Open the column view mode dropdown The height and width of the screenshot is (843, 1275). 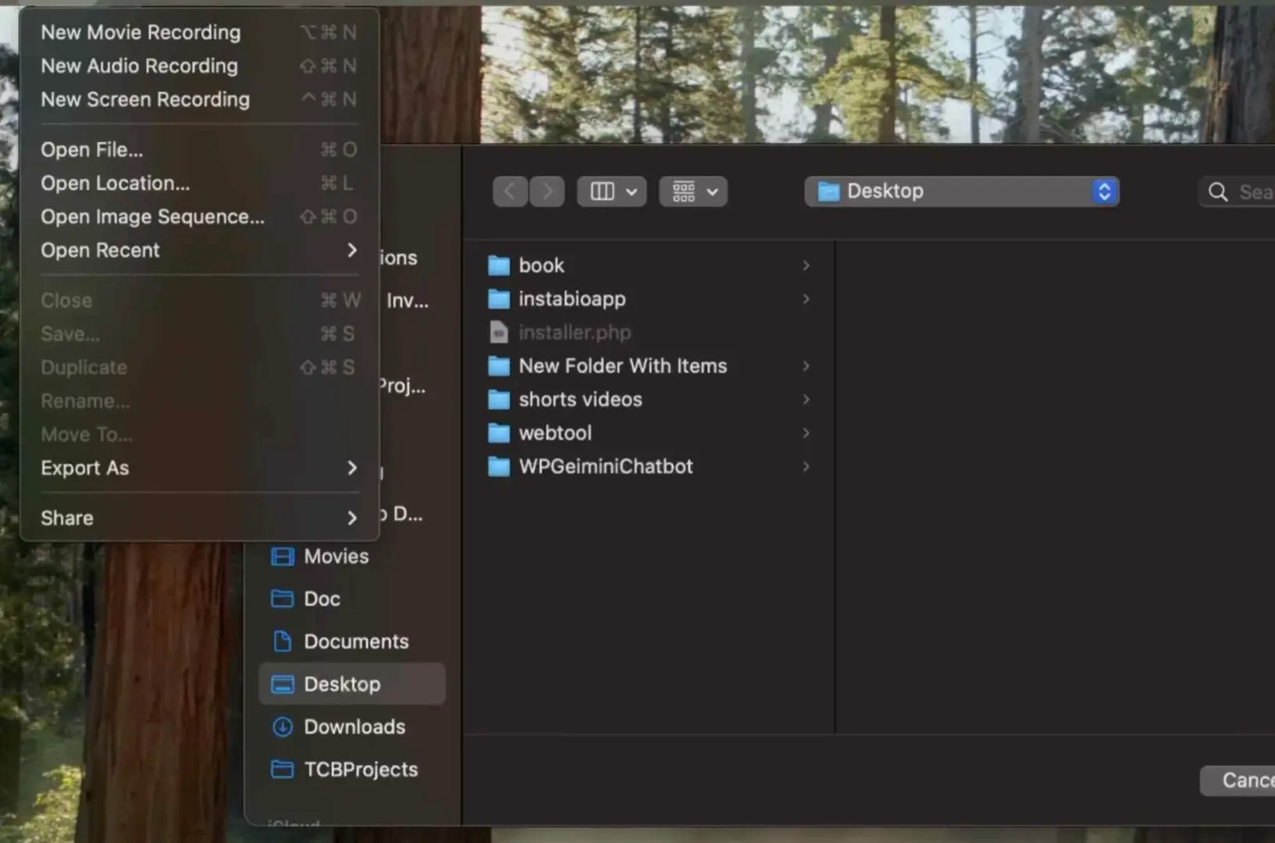[611, 191]
